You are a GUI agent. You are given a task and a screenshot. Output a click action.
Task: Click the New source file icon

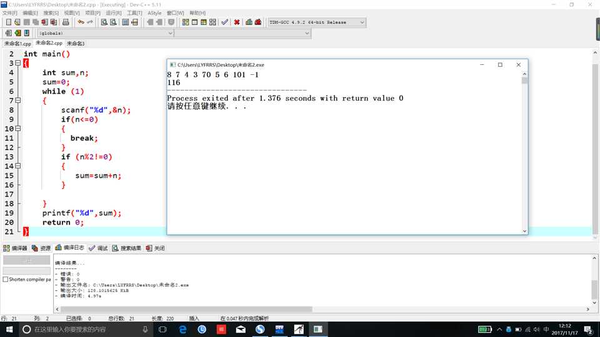pos(8,22)
